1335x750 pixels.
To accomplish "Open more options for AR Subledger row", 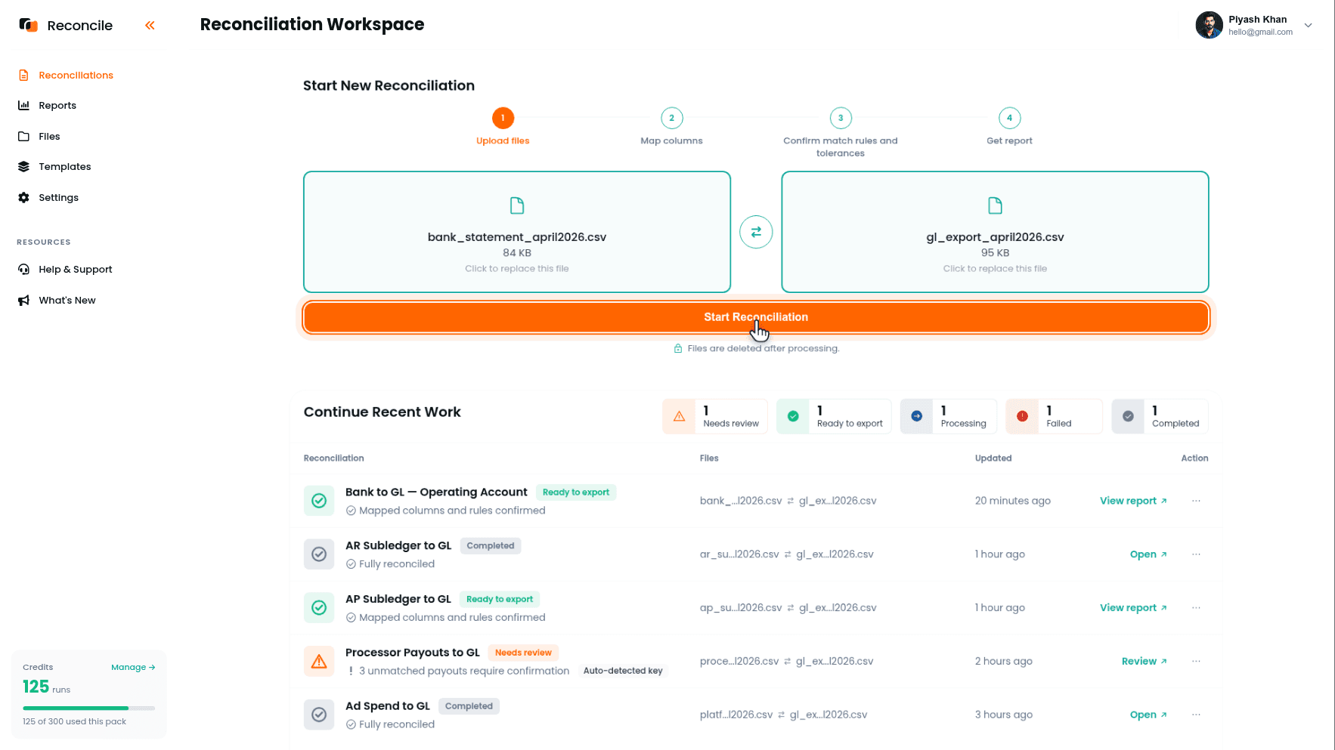I will pyautogui.click(x=1196, y=554).
